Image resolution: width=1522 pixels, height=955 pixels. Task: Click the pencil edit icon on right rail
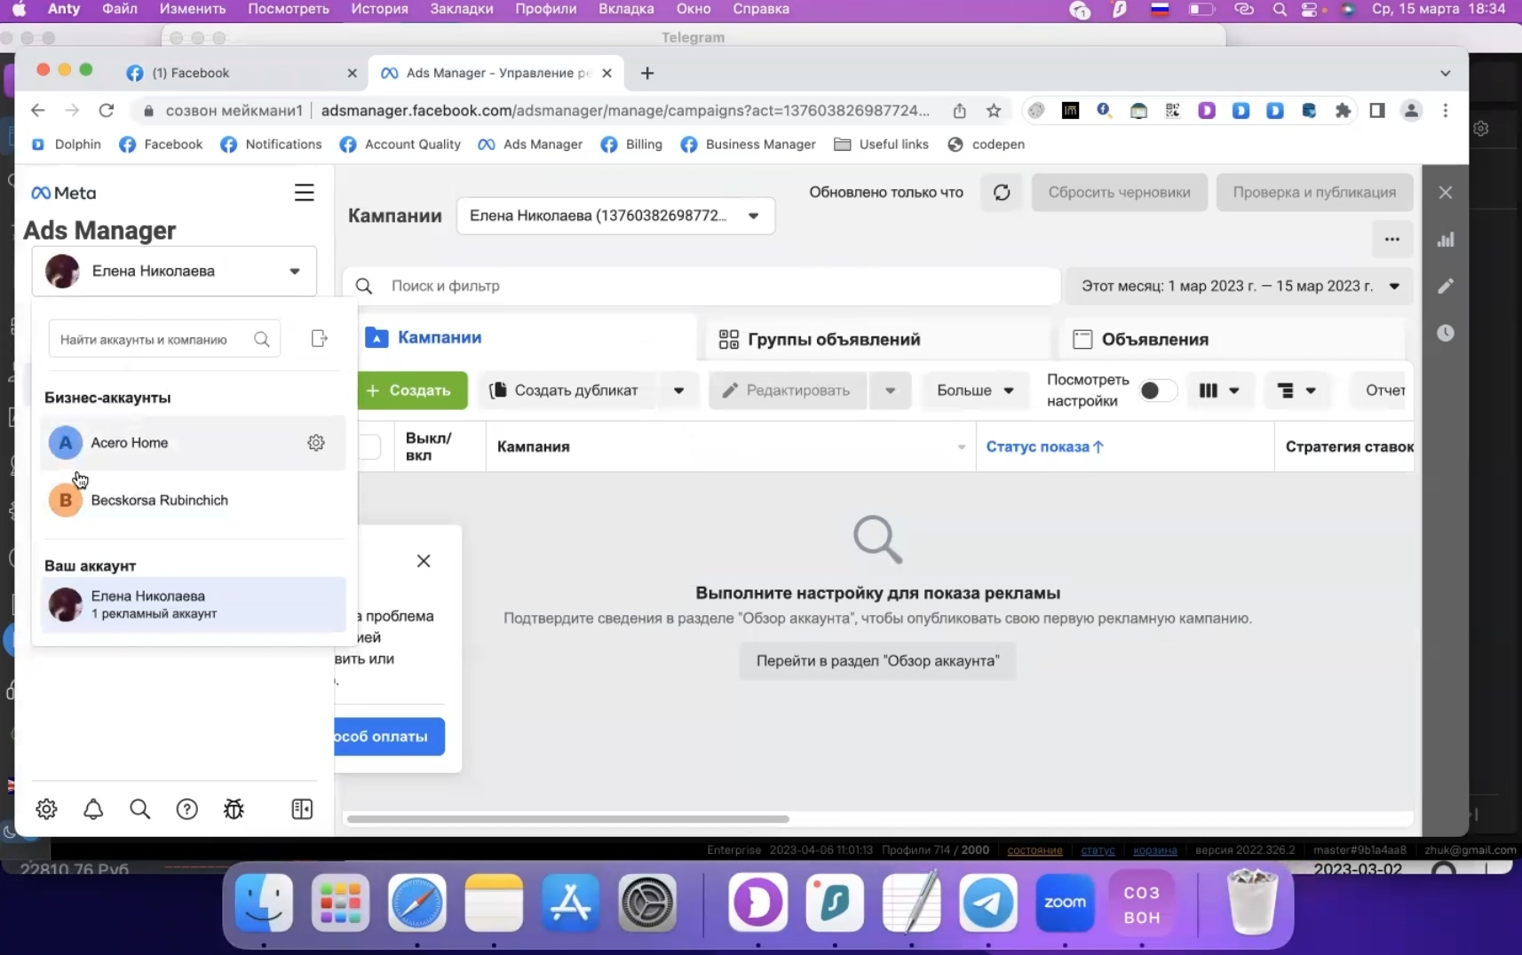[x=1446, y=286]
